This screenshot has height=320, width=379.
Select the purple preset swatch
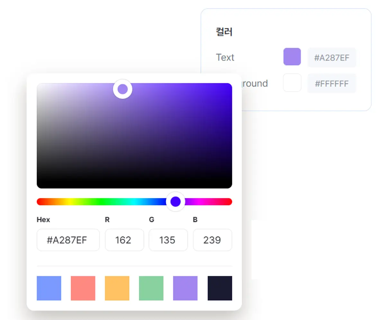pyautogui.click(x=185, y=288)
